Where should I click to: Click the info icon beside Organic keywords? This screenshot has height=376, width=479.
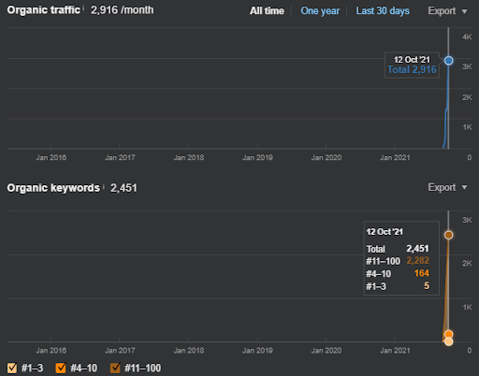pos(103,185)
